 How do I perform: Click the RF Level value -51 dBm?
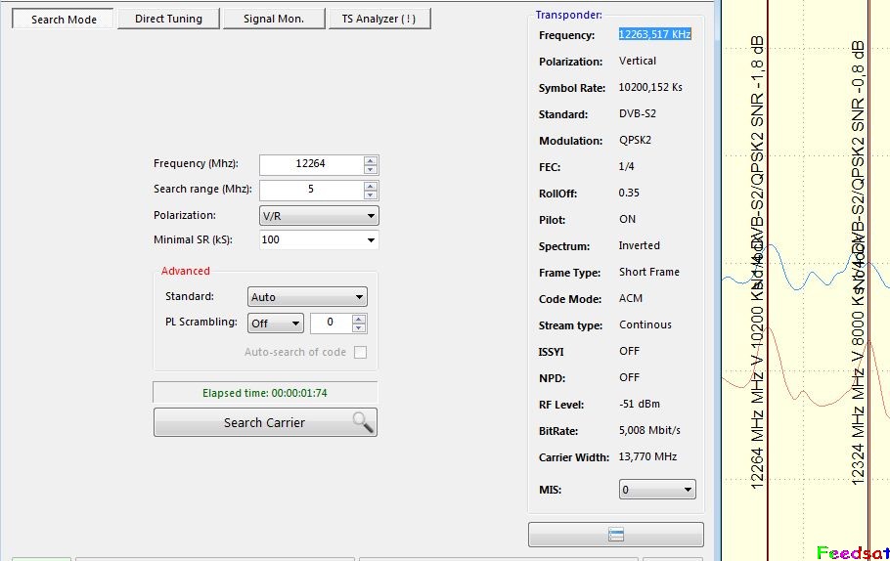pos(639,404)
